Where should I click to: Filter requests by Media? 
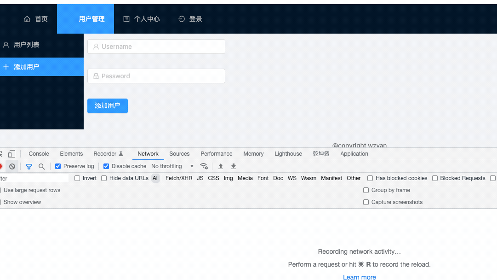(245, 178)
